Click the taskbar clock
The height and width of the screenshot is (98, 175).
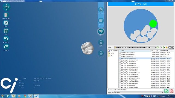click(170, 96)
